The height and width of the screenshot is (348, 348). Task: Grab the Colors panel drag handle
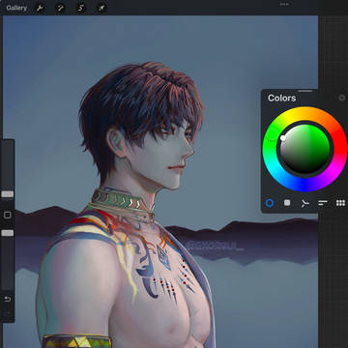click(305, 91)
